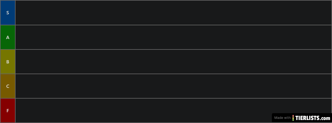Click the empty B tier row
Viewport: 332px width, 123px height.
pos(173,62)
